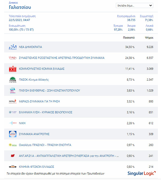Click the SingularLogic logo
Viewport: 161px width, 182px height.
(142, 173)
